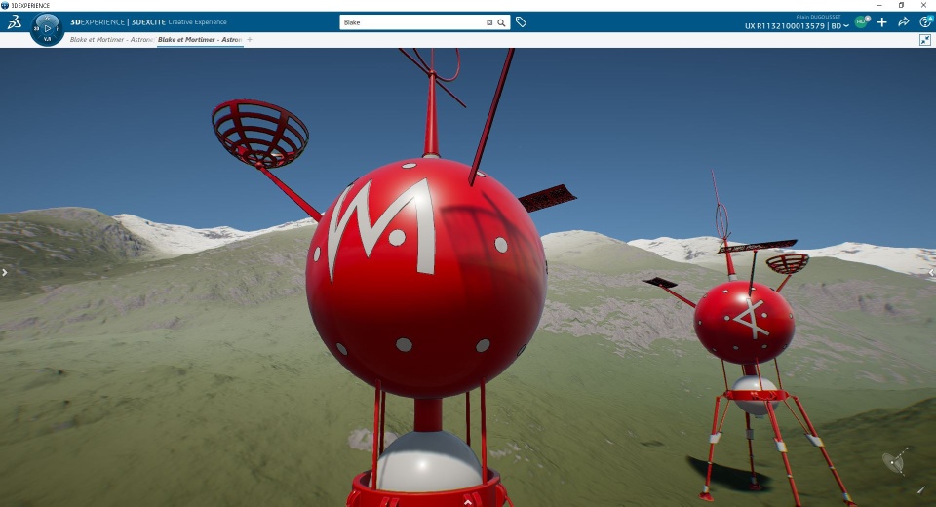
Task: Click the Alain DUGOUSSET user name
Action: point(818,17)
